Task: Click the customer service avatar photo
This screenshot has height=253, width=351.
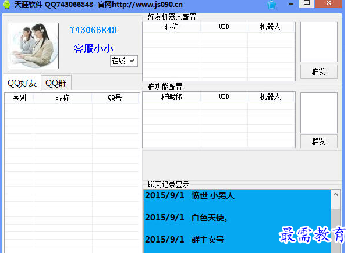Action: 33,46
